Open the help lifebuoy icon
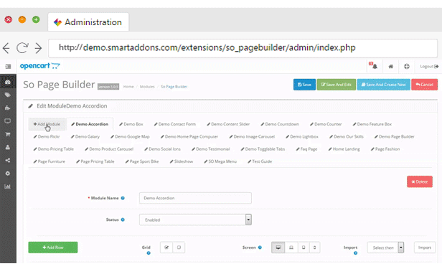442x274 pixels. click(x=406, y=67)
